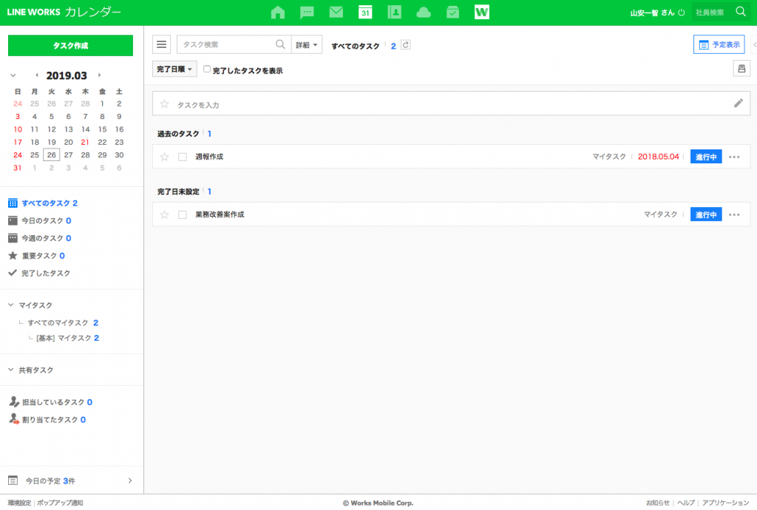Open the 詳細 search options dropdown
This screenshot has width=757, height=510.
coord(307,45)
